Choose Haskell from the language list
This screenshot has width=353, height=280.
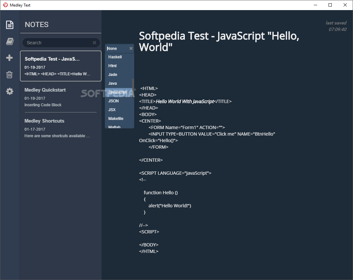tap(119, 57)
